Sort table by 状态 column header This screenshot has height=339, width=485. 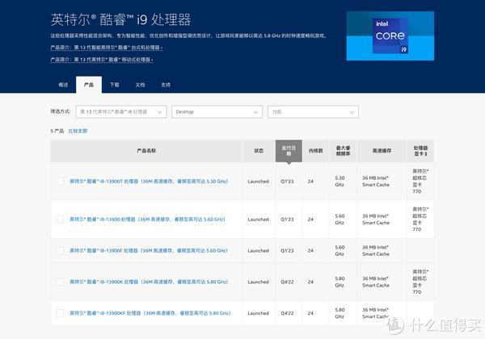259,151
